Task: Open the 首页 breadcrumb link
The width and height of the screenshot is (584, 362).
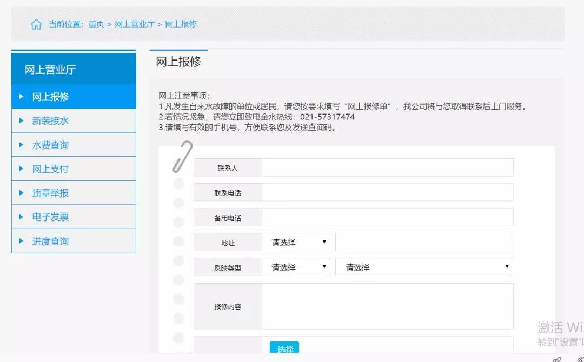Action: pyautogui.click(x=96, y=24)
